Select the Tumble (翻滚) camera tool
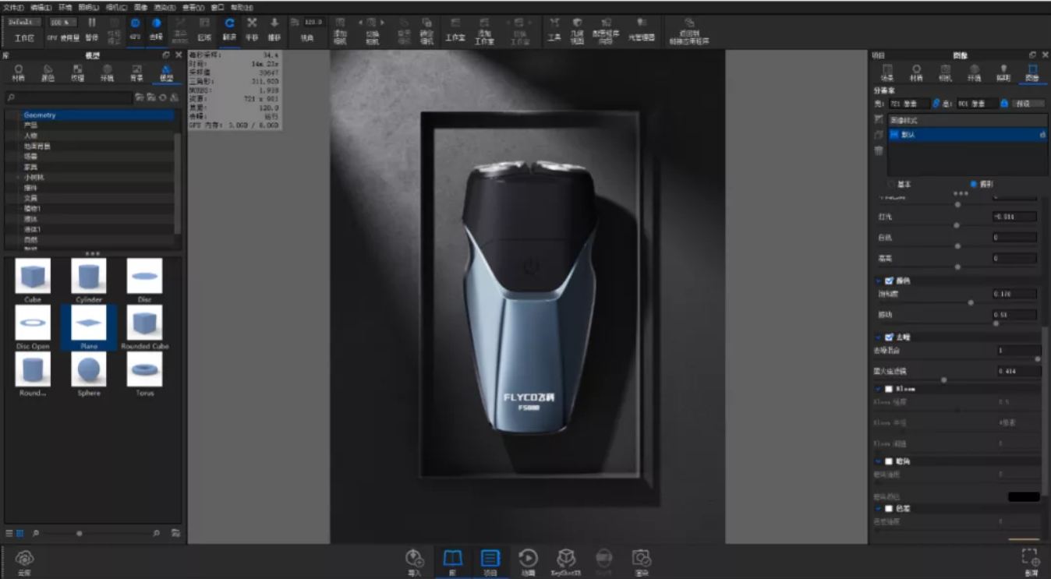The width and height of the screenshot is (1051, 579). 229,29
